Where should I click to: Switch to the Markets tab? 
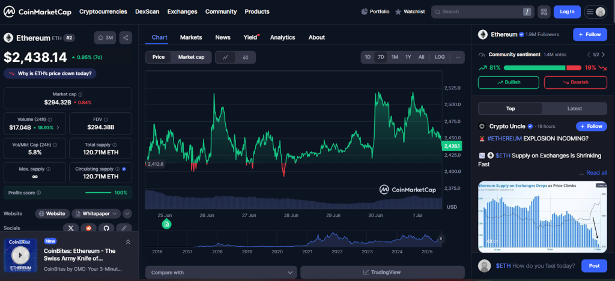click(191, 37)
